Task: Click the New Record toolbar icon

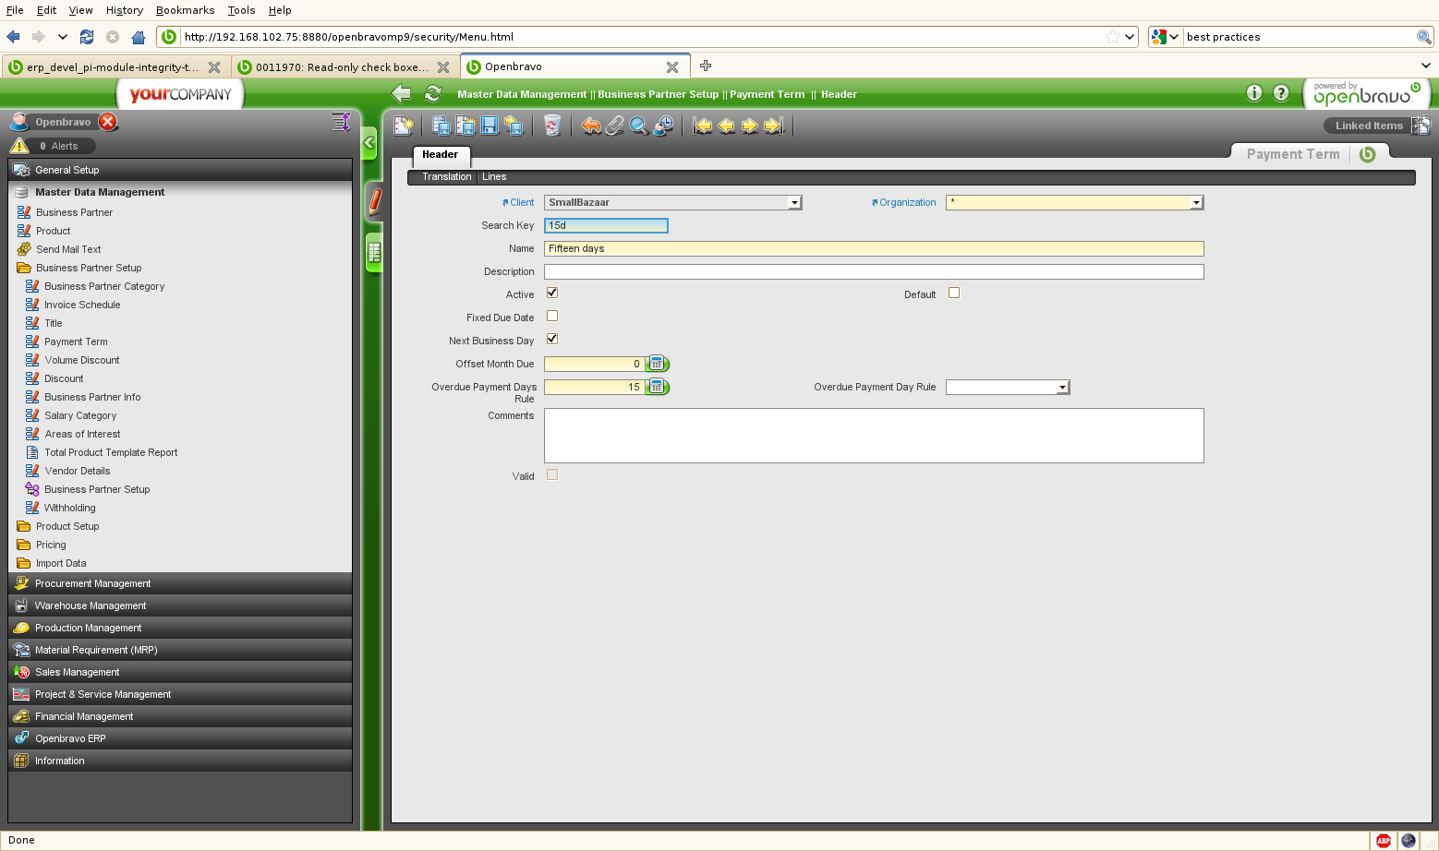Action: click(404, 126)
